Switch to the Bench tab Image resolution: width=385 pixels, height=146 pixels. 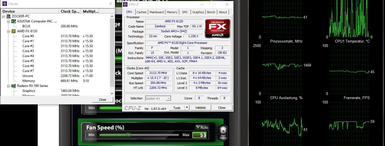coord(211,12)
